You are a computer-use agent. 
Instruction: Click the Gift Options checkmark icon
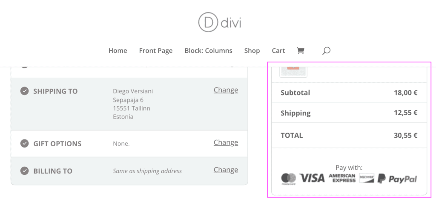pyautogui.click(x=25, y=143)
